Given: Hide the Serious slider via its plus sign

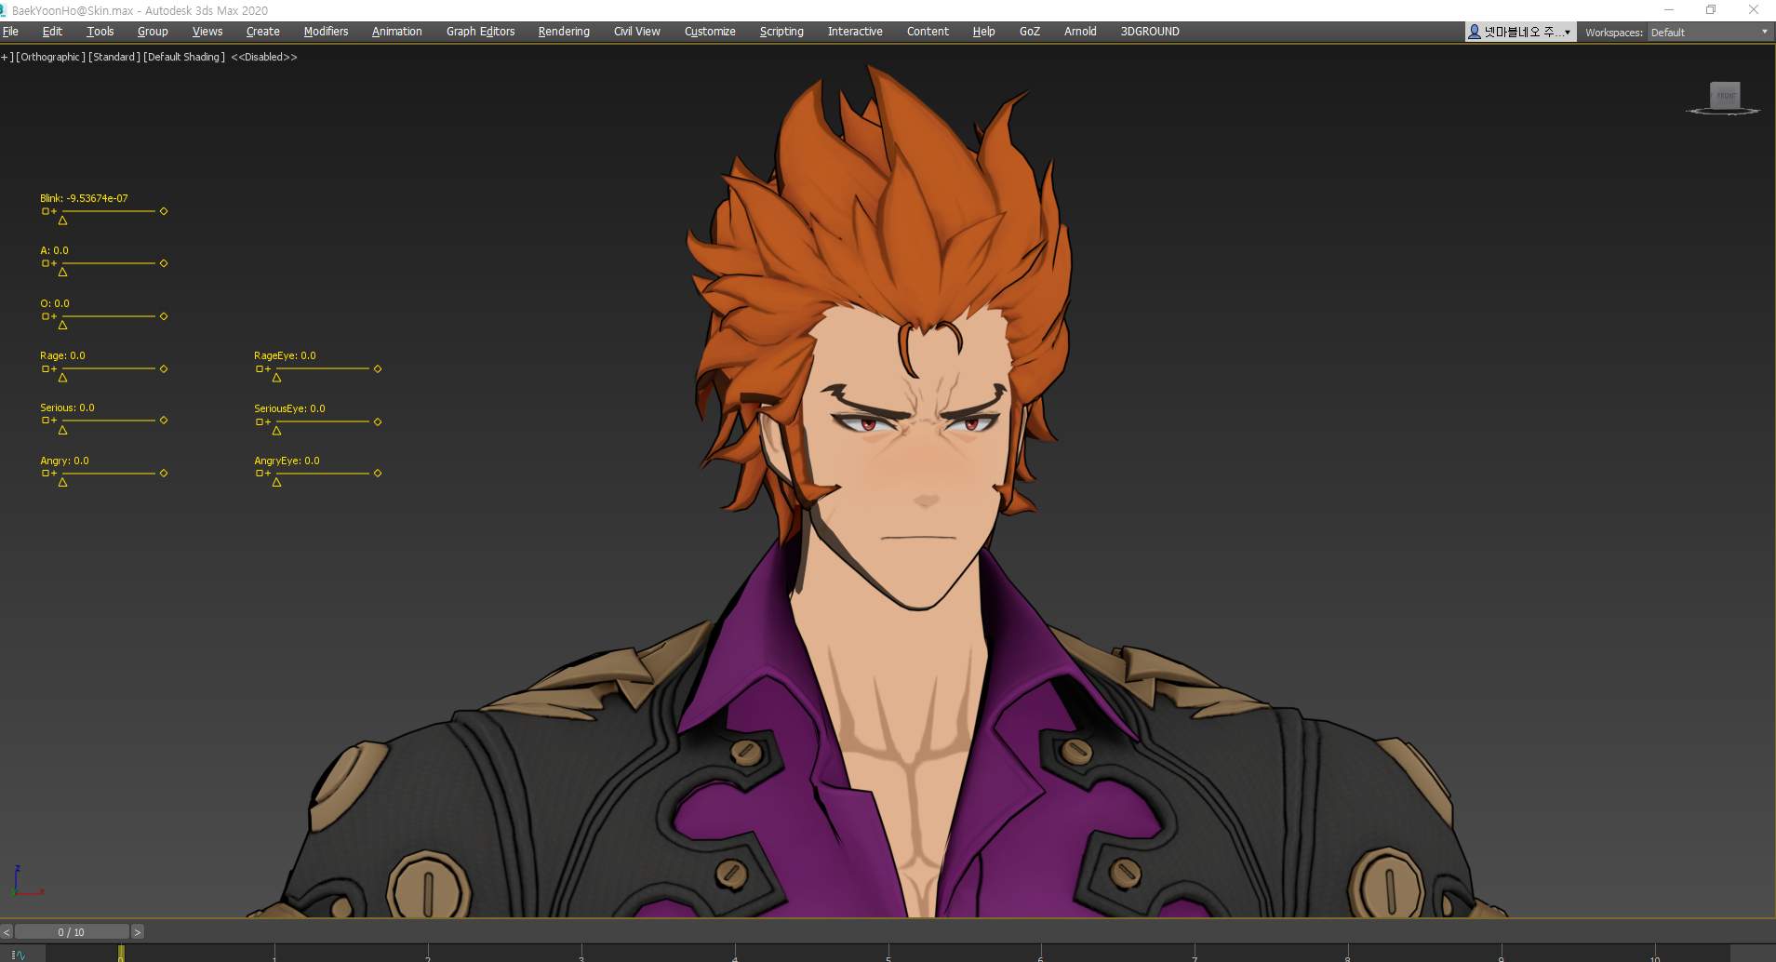Looking at the screenshot, I should (54, 421).
